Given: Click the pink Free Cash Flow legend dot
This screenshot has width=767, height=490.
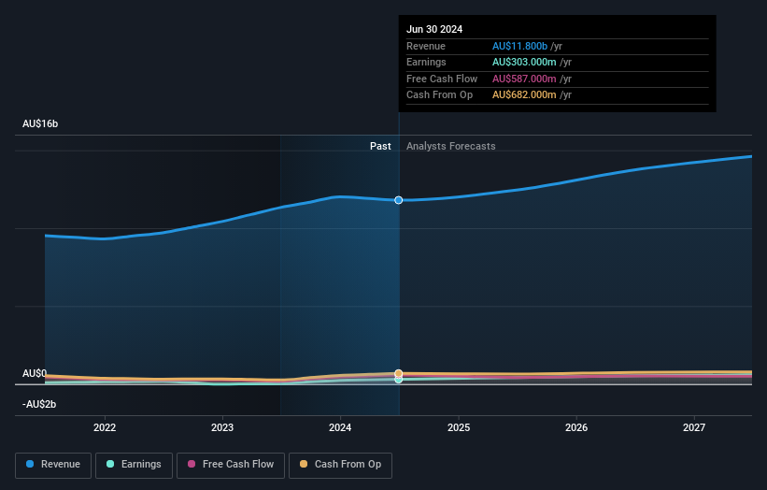Looking at the screenshot, I should (192, 464).
